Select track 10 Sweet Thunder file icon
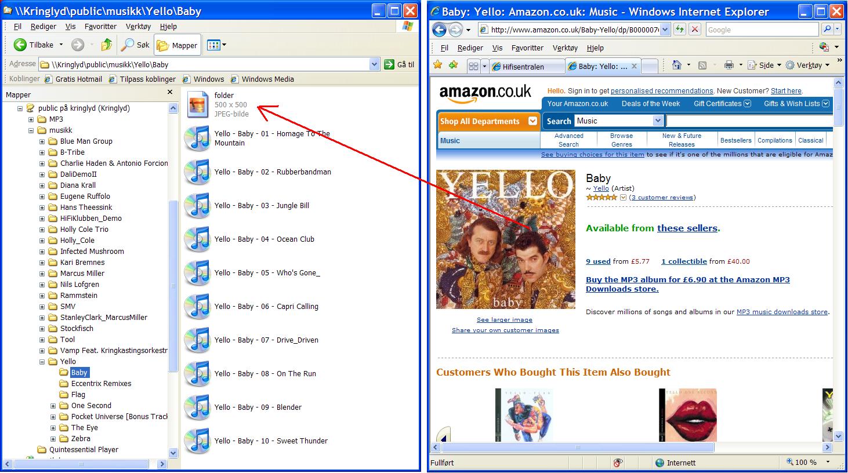Screen dimensions: 848x473 pyautogui.click(x=198, y=441)
